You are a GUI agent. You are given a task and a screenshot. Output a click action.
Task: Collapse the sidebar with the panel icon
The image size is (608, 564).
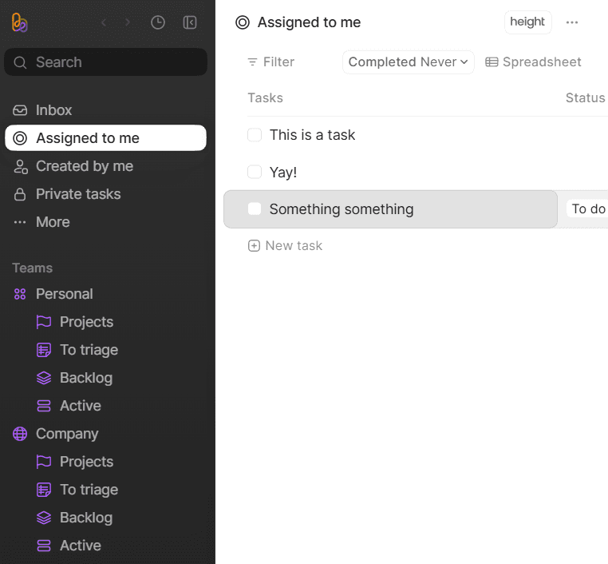coord(190,22)
